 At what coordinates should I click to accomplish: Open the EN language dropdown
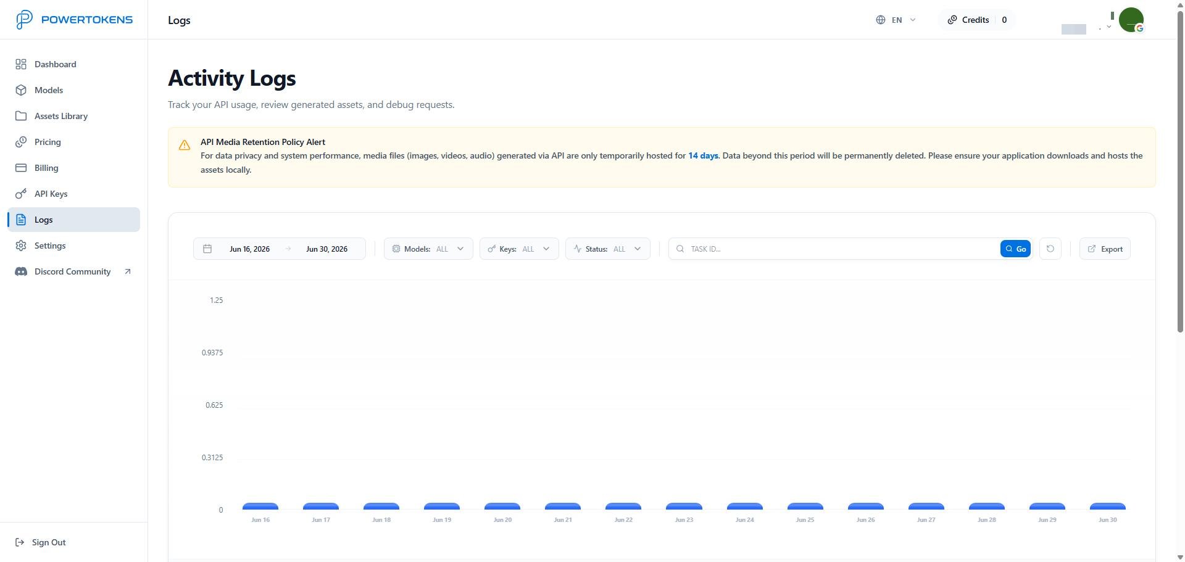pyautogui.click(x=896, y=20)
